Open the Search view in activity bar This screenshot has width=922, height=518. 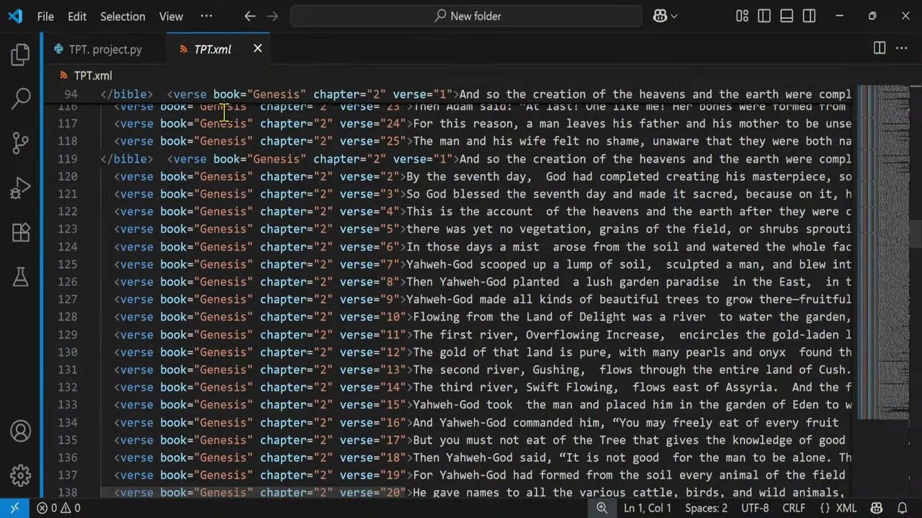(x=21, y=99)
